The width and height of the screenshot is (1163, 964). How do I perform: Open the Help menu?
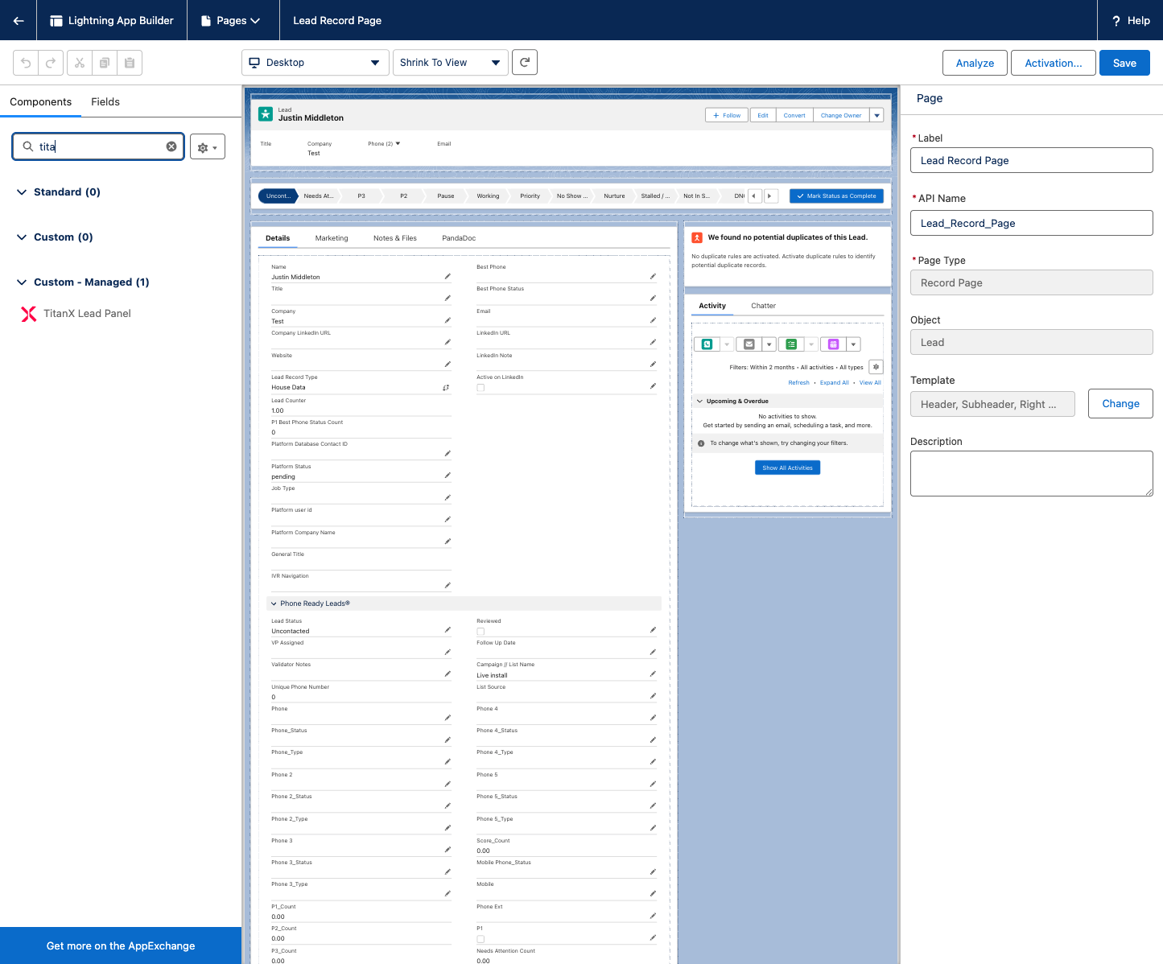(1131, 20)
